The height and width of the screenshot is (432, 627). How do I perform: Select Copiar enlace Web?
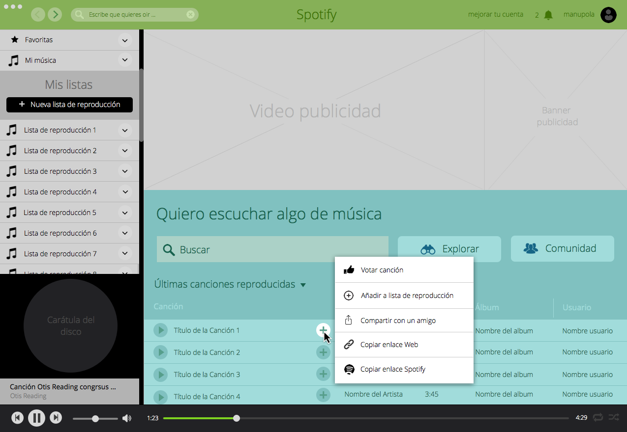click(x=404, y=345)
